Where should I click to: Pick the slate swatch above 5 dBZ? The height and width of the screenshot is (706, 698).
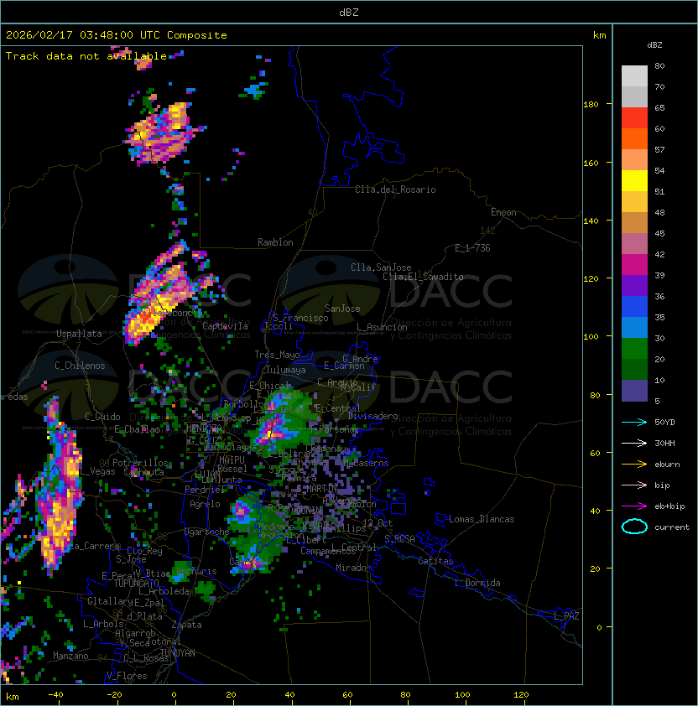[x=634, y=391]
